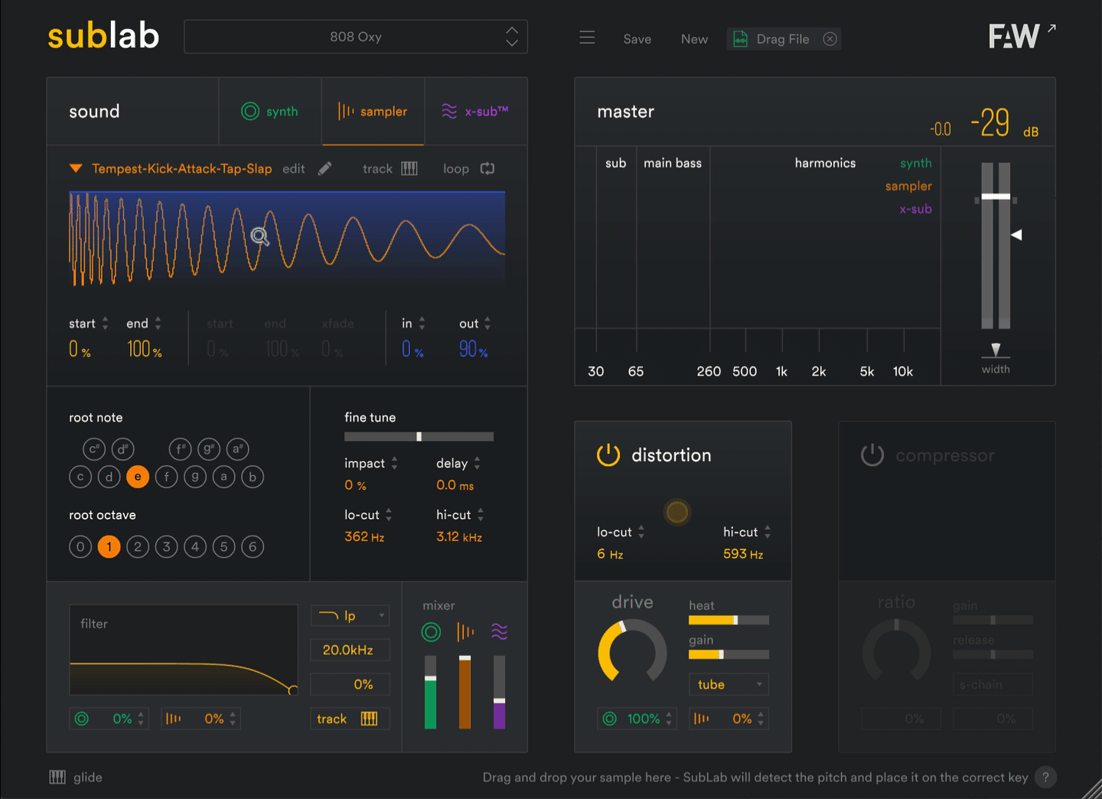The image size is (1102, 799).
Task: Adjust the sample end stepper arrows
Action: (x=158, y=324)
